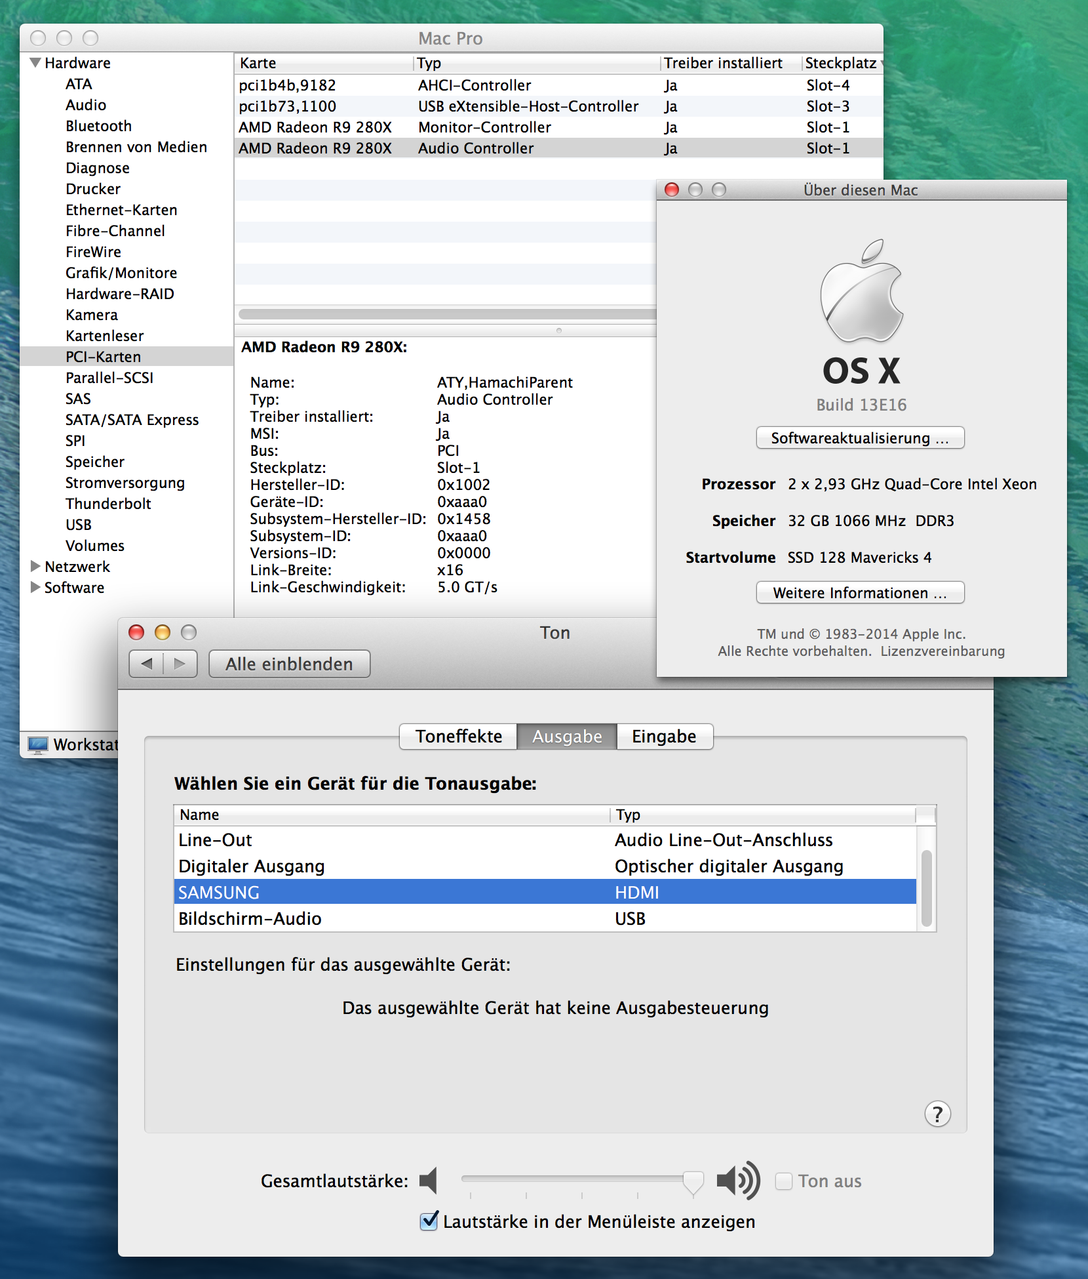
Task: Switch to the Toneffekte tab
Action: coord(459,737)
